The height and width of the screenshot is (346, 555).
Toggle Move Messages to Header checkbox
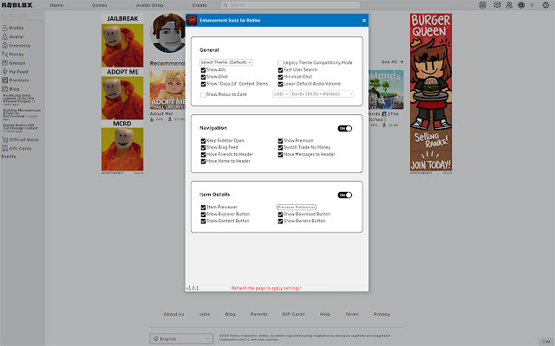tap(280, 155)
